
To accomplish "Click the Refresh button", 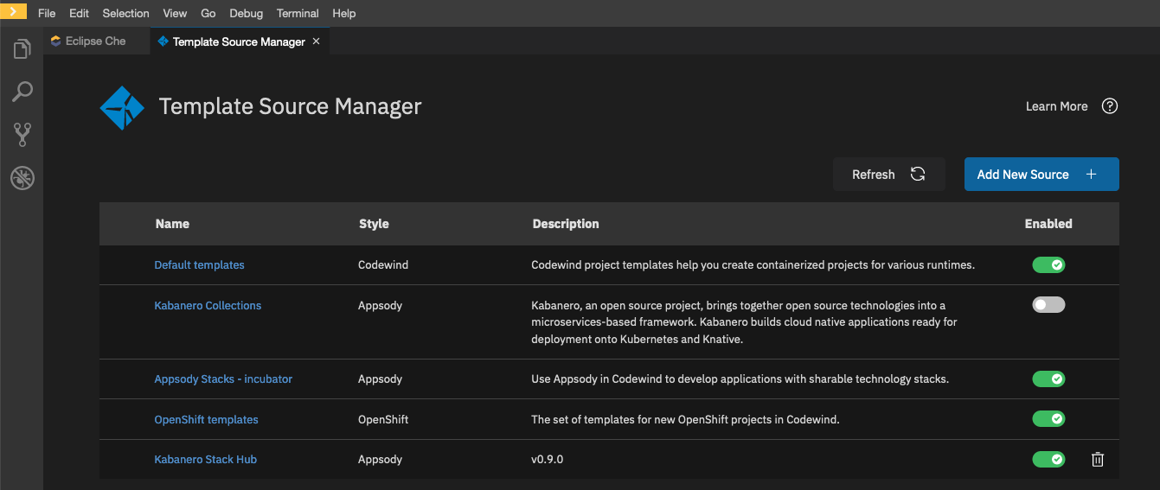I will (889, 174).
